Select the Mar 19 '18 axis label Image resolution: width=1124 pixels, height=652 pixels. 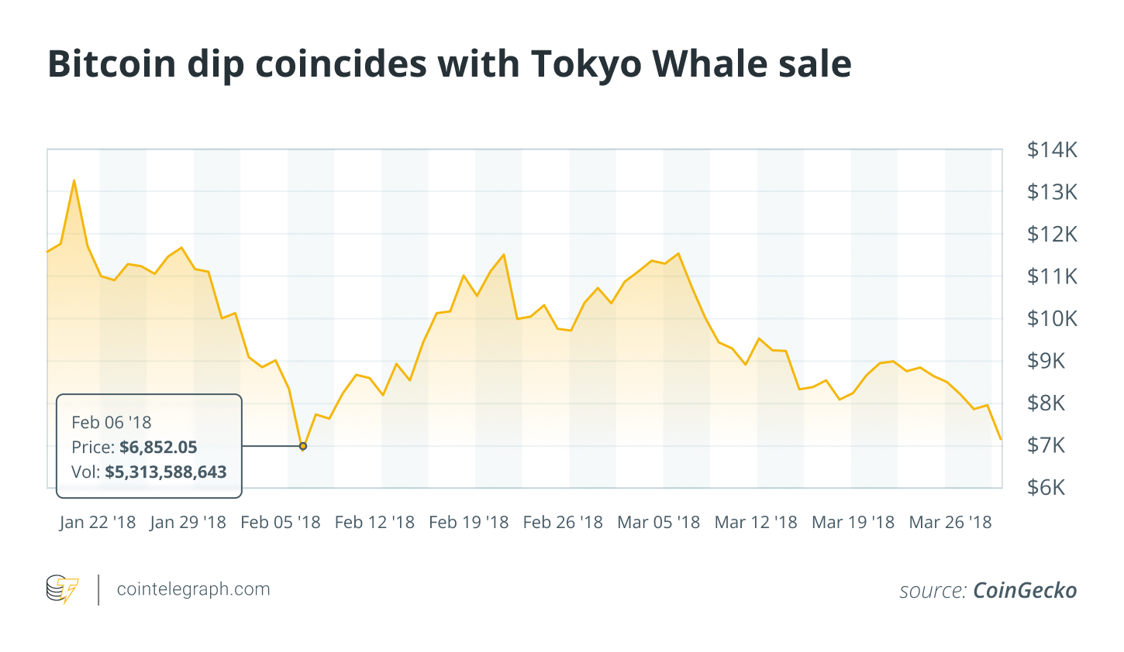click(853, 523)
